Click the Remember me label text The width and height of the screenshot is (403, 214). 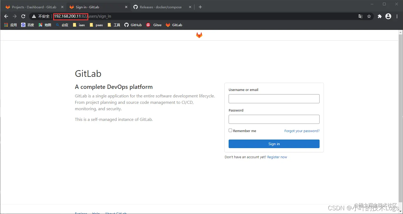tap(244, 131)
